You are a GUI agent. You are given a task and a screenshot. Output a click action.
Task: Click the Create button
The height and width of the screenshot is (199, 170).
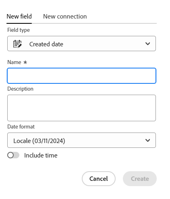point(140,178)
